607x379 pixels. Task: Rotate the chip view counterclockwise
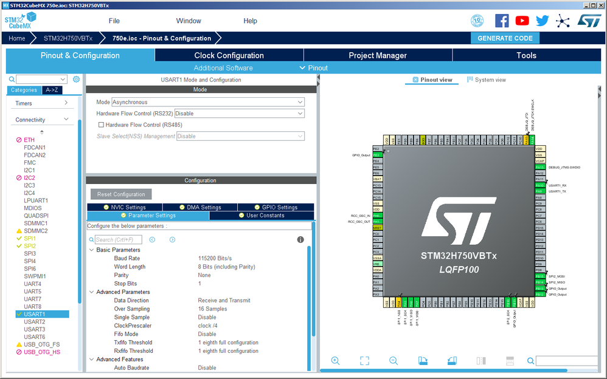452,361
